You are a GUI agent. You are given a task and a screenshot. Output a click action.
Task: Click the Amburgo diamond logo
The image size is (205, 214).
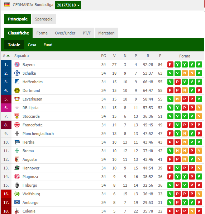click(17, 203)
